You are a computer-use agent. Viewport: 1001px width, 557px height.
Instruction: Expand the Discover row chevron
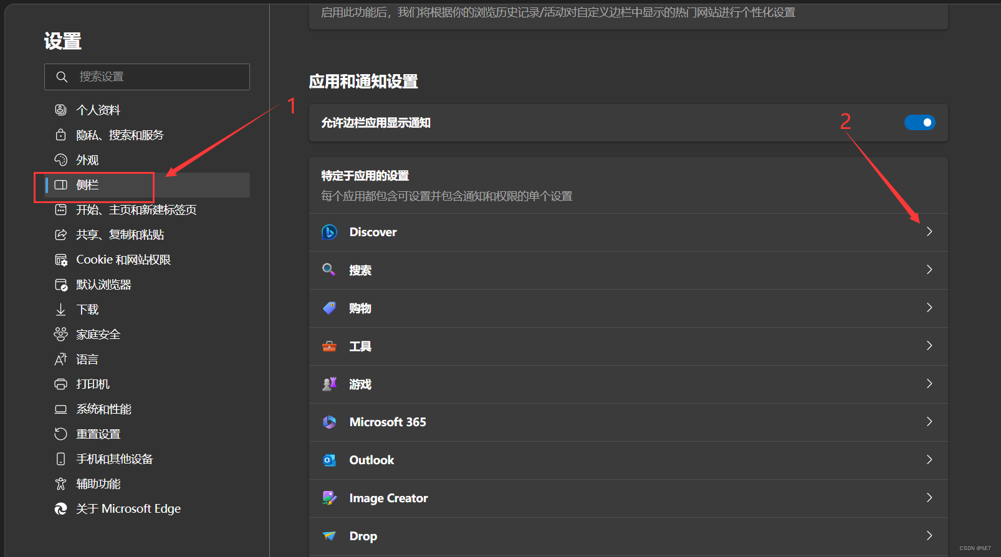(929, 232)
